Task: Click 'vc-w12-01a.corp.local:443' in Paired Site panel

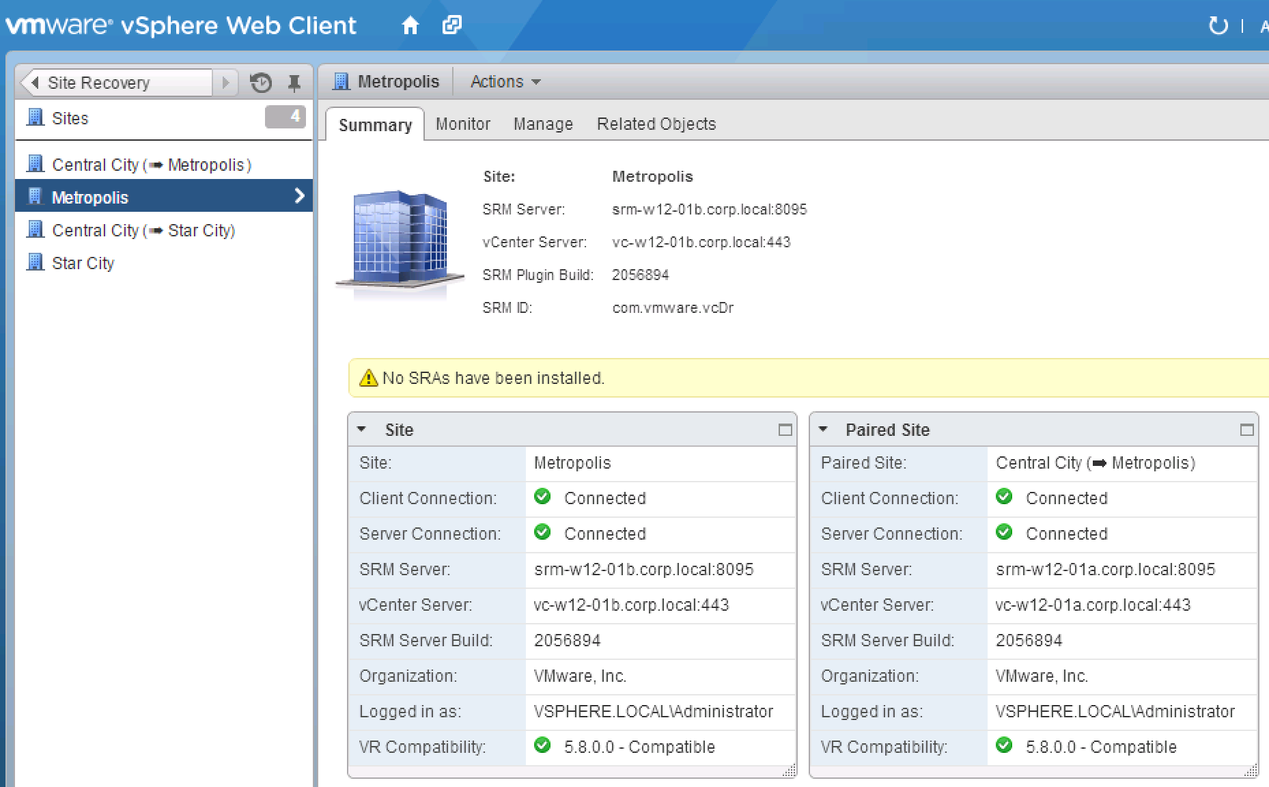Action: click(x=1093, y=605)
